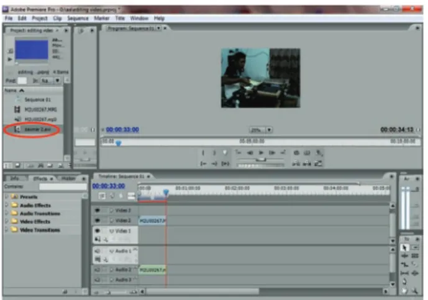This screenshot has width=428, height=300.
Task: Toggle Snap in the Timeline panel
Action: pos(102,196)
